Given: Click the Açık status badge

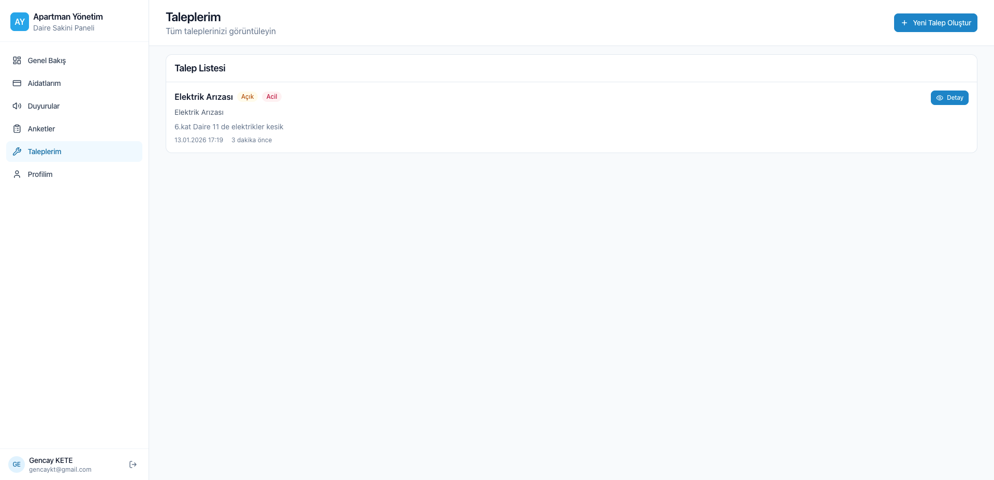Looking at the screenshot, I should tap(247, 97).
